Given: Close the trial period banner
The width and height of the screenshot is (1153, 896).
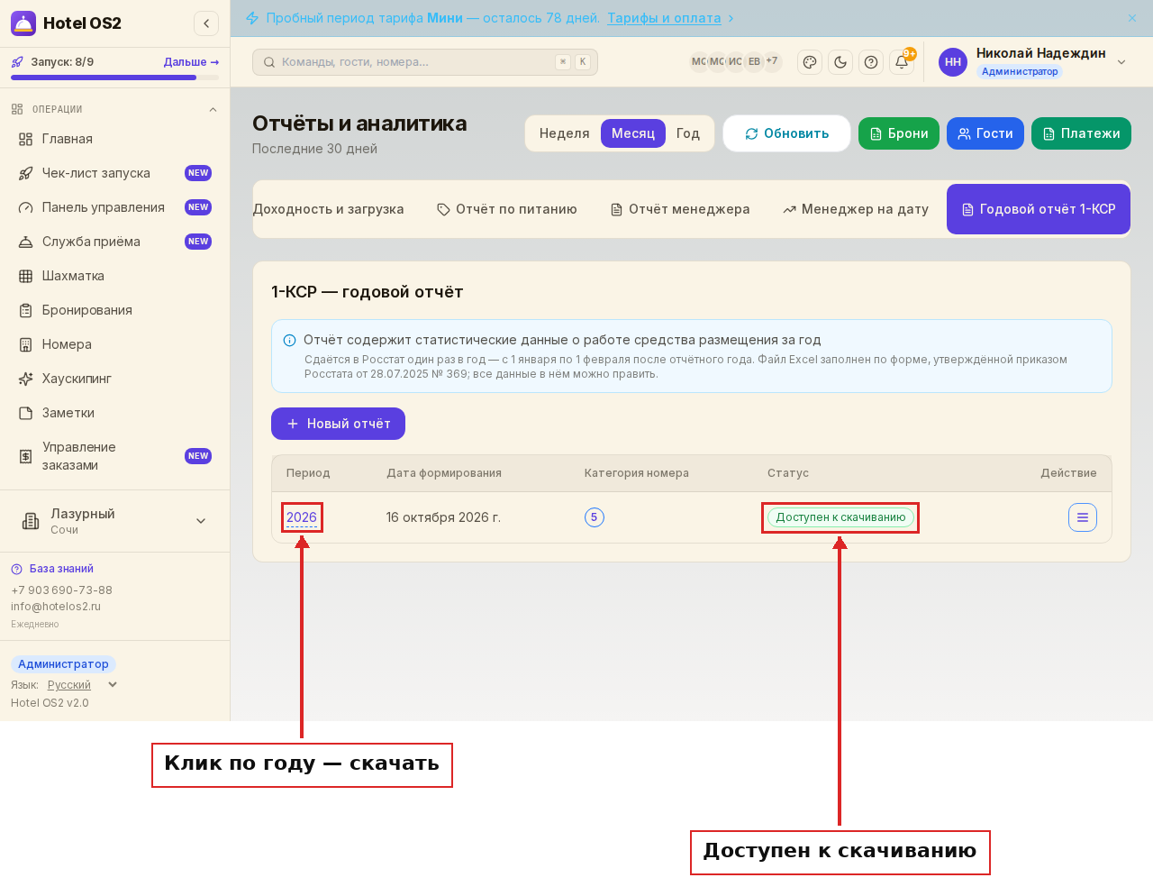Looking at the screenshot, I should pos(1132,18).
